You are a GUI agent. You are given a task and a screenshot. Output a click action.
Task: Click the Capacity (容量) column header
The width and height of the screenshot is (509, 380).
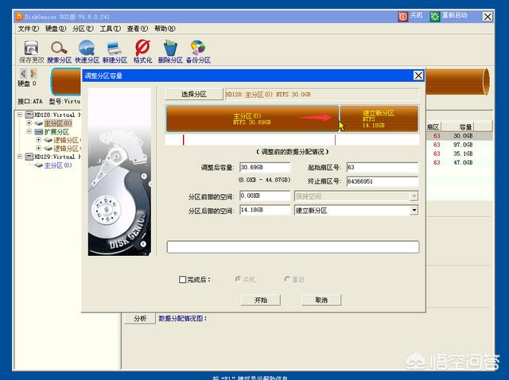click(467, 127)
